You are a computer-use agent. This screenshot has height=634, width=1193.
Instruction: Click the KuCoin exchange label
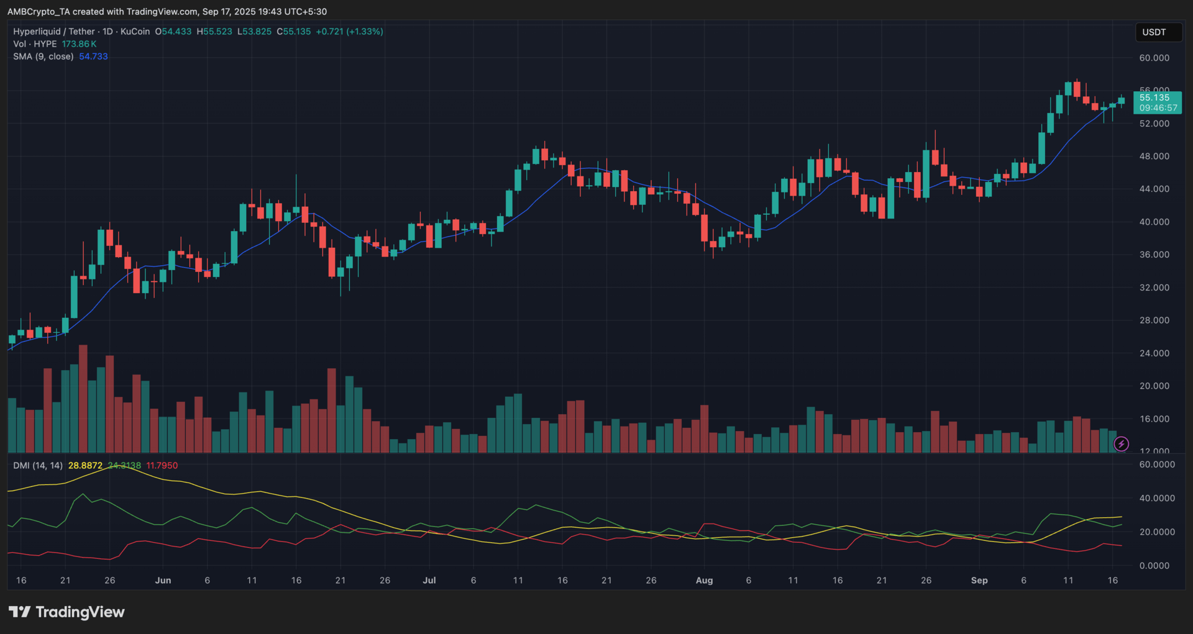135,31
